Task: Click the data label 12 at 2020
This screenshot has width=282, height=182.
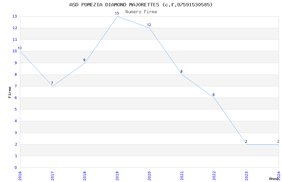Action: pyautogui.click(x=149, y=25)
